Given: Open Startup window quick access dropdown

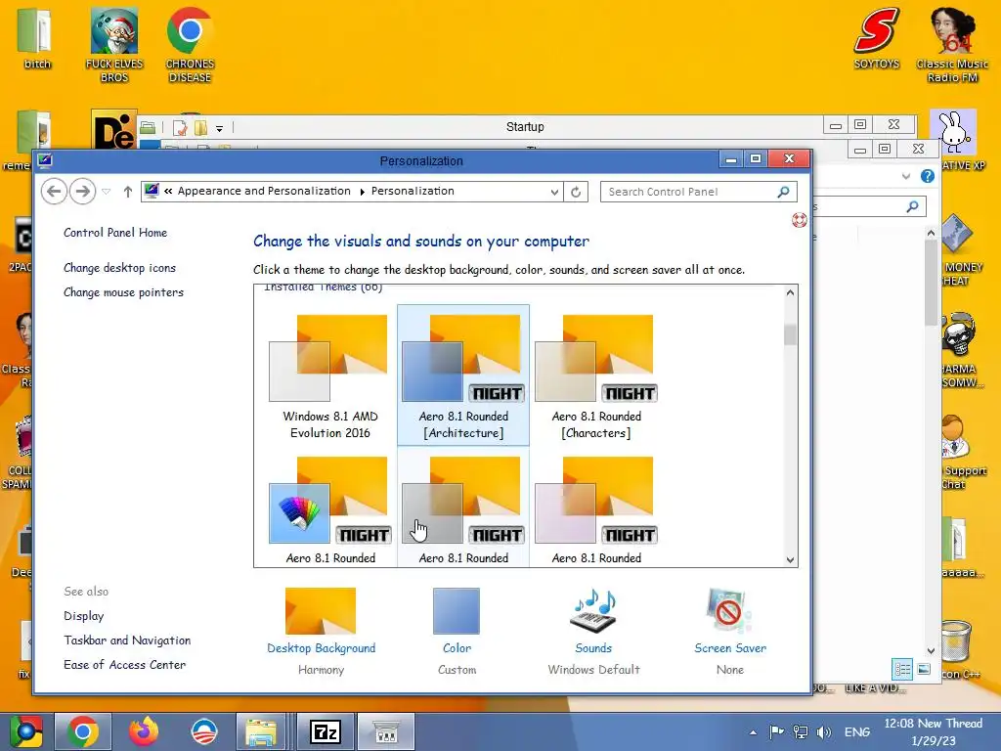Looking at the screenshot, I should click(219, 128).
